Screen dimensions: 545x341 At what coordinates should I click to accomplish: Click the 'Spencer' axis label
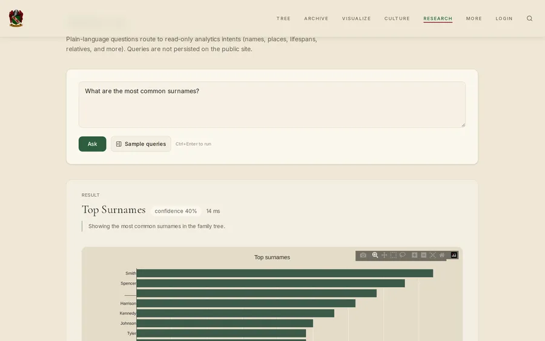(128, 283)
